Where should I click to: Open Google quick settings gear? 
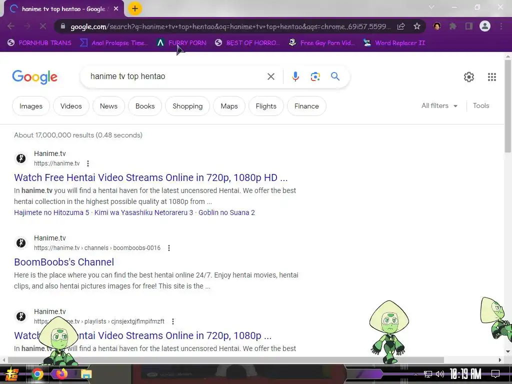click(469, 77)
